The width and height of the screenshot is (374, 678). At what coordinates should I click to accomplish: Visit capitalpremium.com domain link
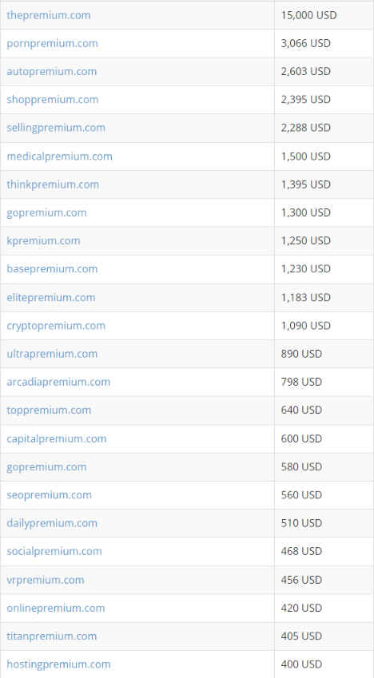point(56,439)
